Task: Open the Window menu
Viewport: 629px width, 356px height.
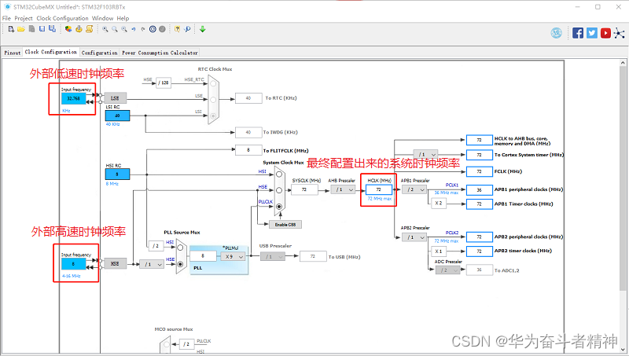Action: (x=103, y=18)
